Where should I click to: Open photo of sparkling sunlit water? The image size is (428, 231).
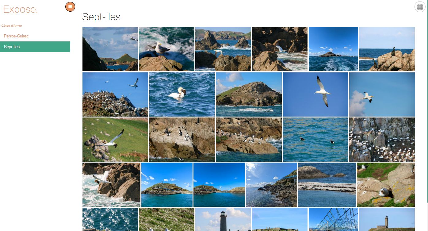pos(110,219)
